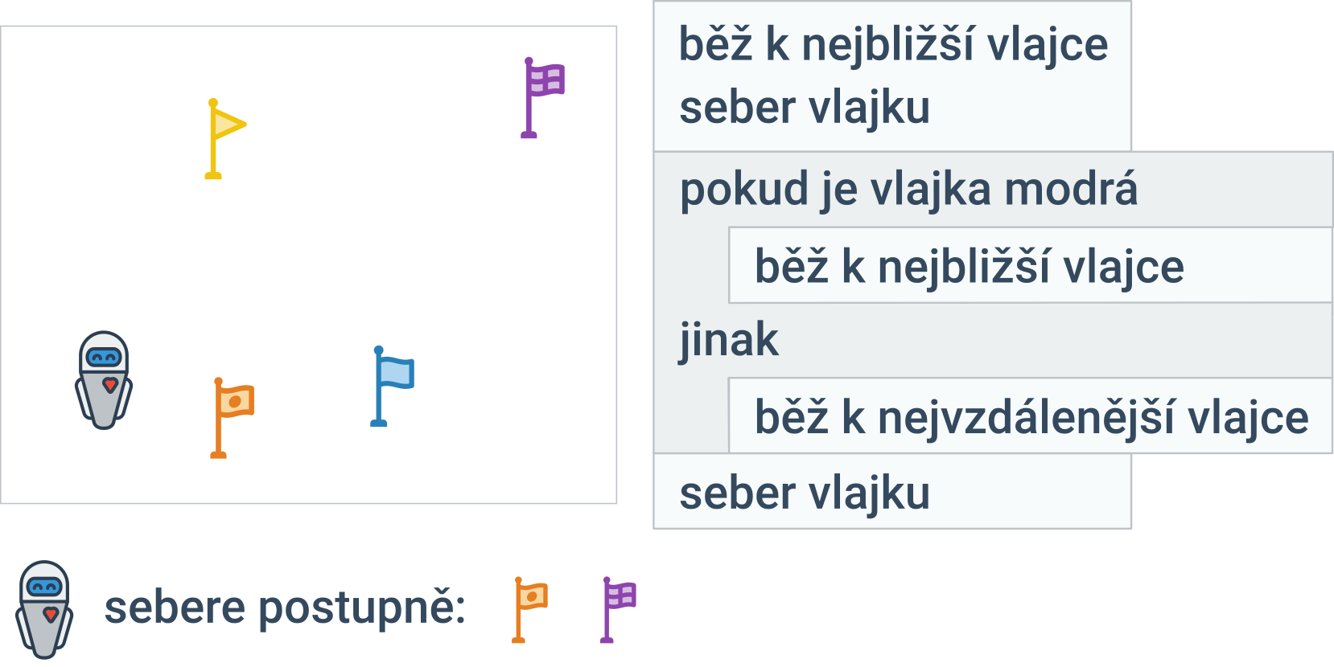Click the purple checkered flag in the field
Screen dimensions: 1334x667
pyautogui.click(x=542, y=97)
